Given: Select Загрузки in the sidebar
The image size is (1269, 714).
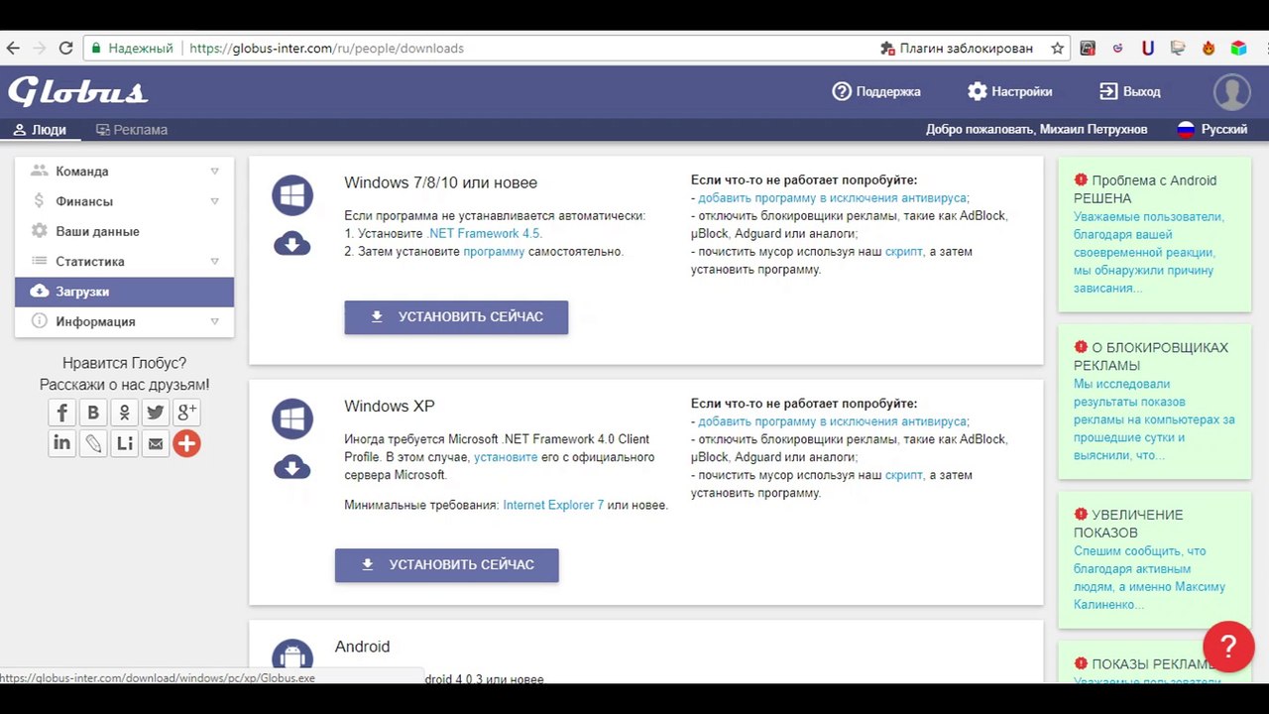Looking at the screenshot, I should (124, 292).
